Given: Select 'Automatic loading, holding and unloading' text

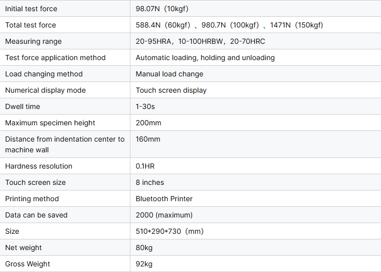Looking at the screenshot, I should [205, 58].
